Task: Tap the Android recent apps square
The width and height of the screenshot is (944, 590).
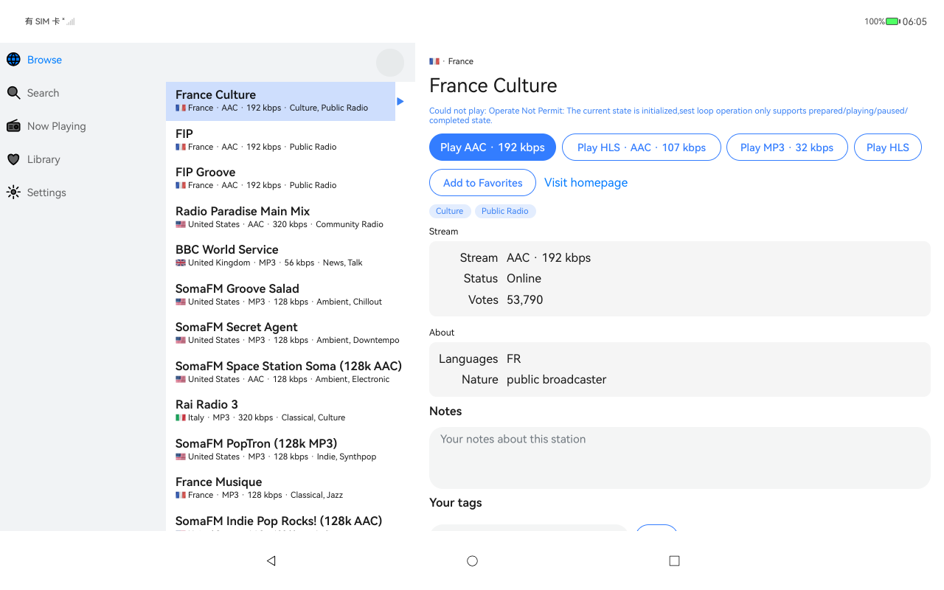Action: (674, 560)
